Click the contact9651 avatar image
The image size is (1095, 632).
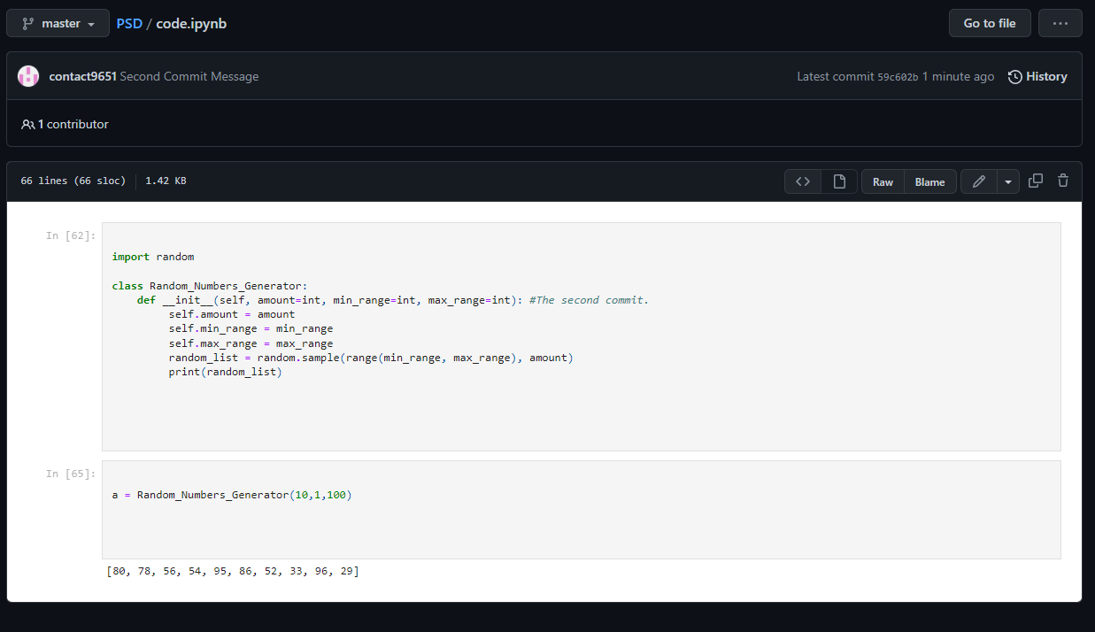(28, 76)
